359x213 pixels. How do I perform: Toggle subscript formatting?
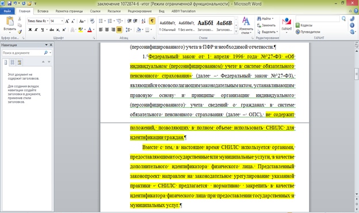58,30
